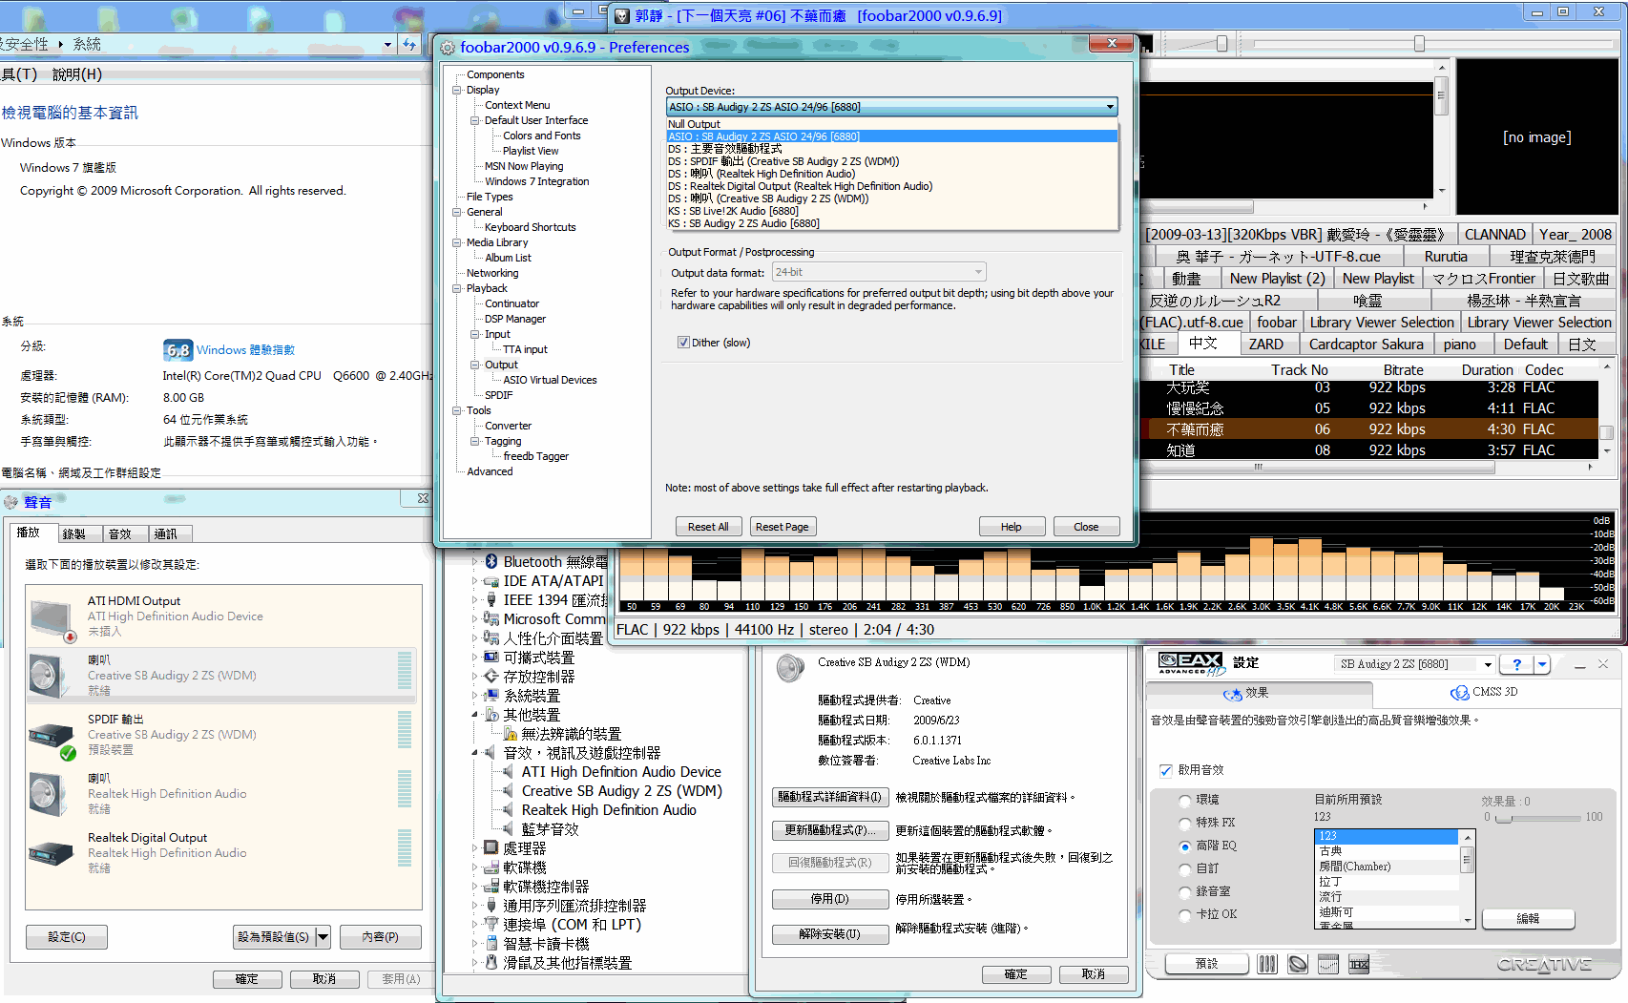The width and height of the screenshot is (1628, 1003).
Task: Select the ZARD playlist tab in foobar2000
Action: 1266,345
